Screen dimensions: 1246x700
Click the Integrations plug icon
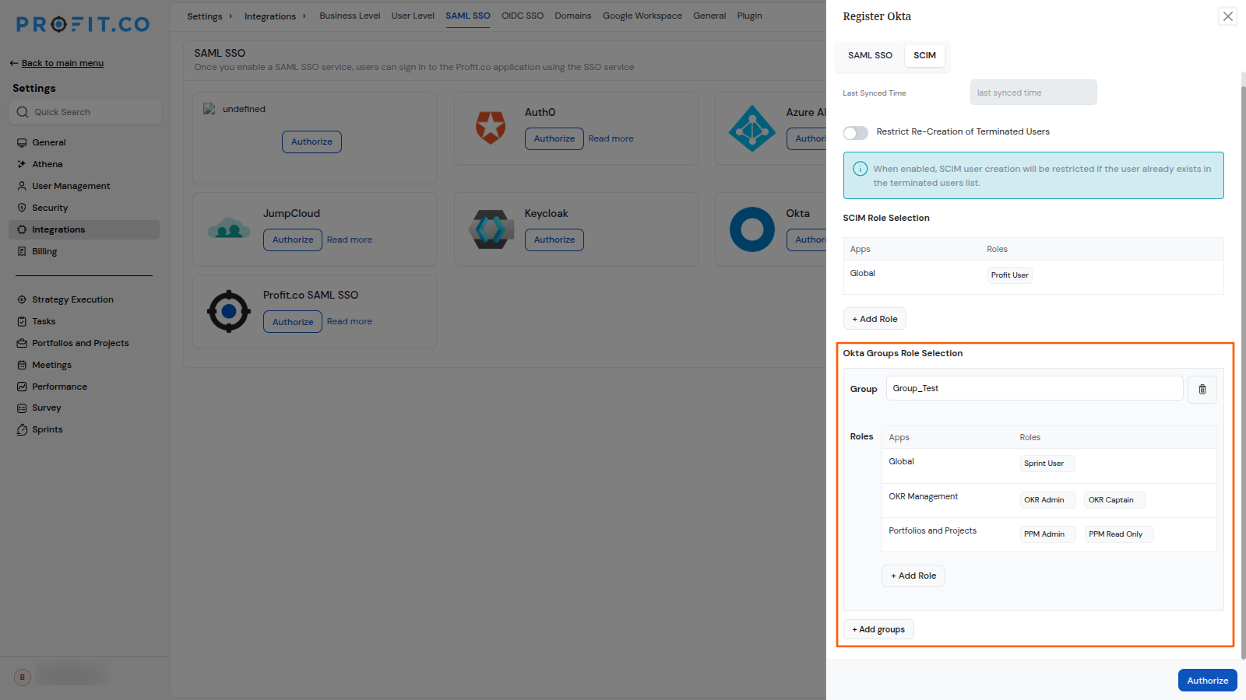22,230
